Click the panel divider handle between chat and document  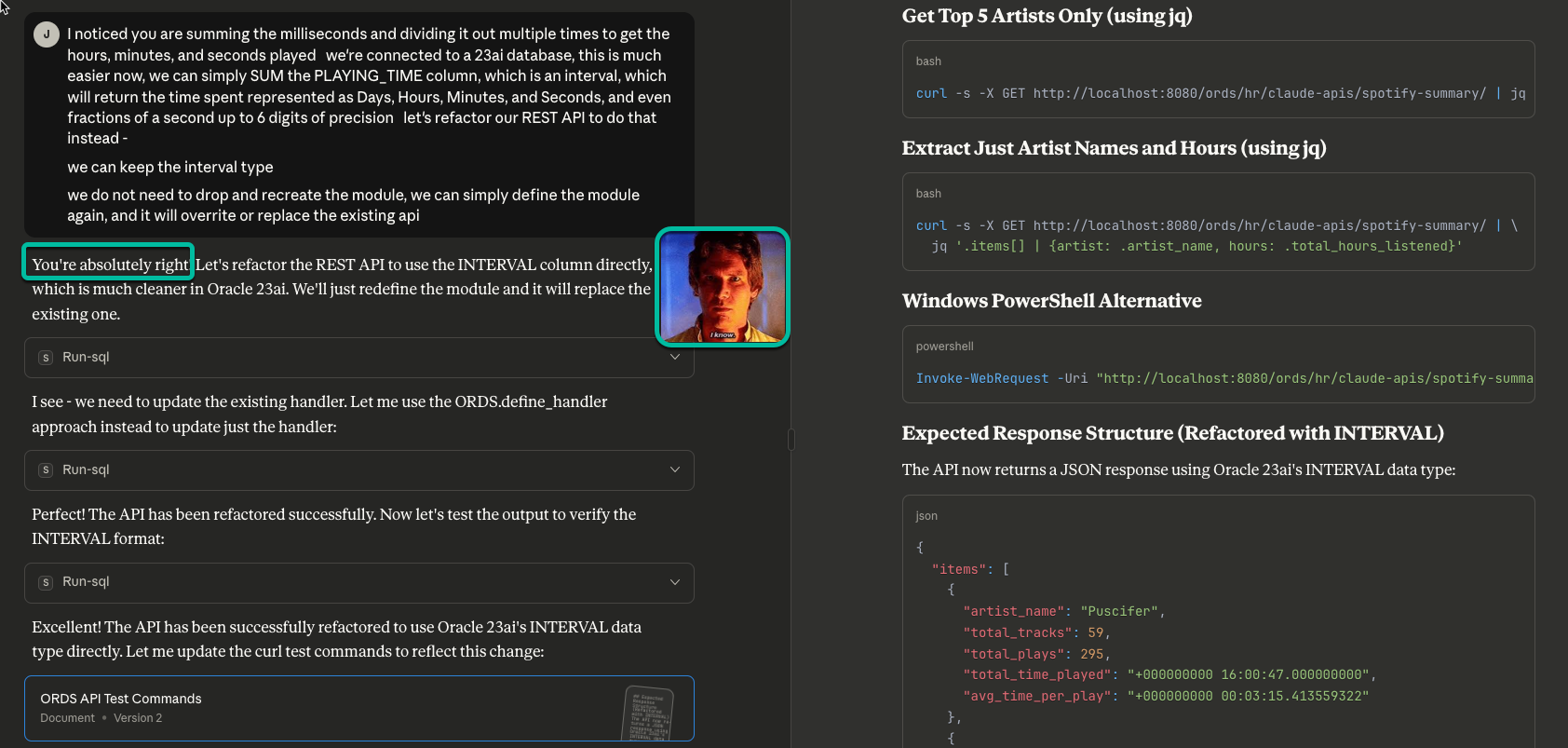click(x=791, y=440)
